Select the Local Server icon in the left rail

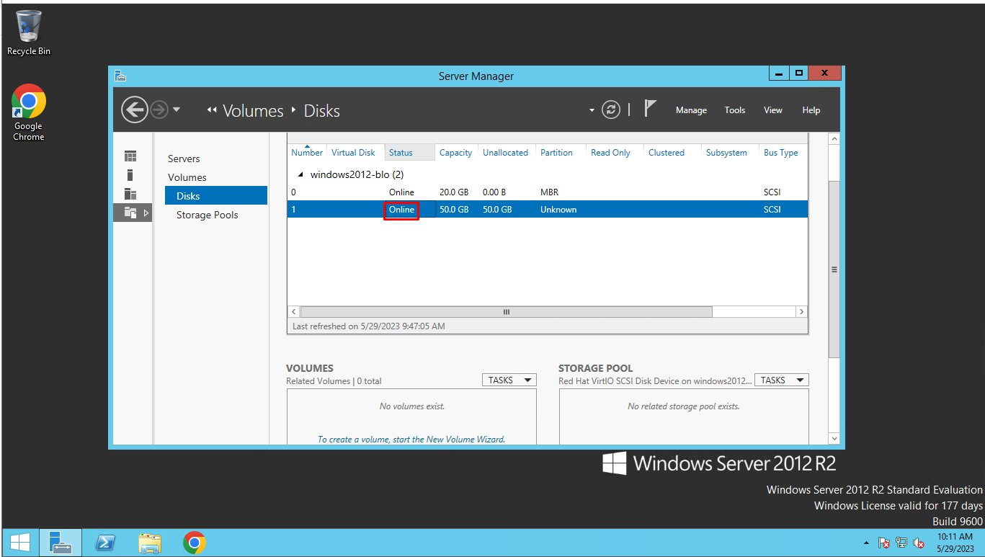point(130,175)
